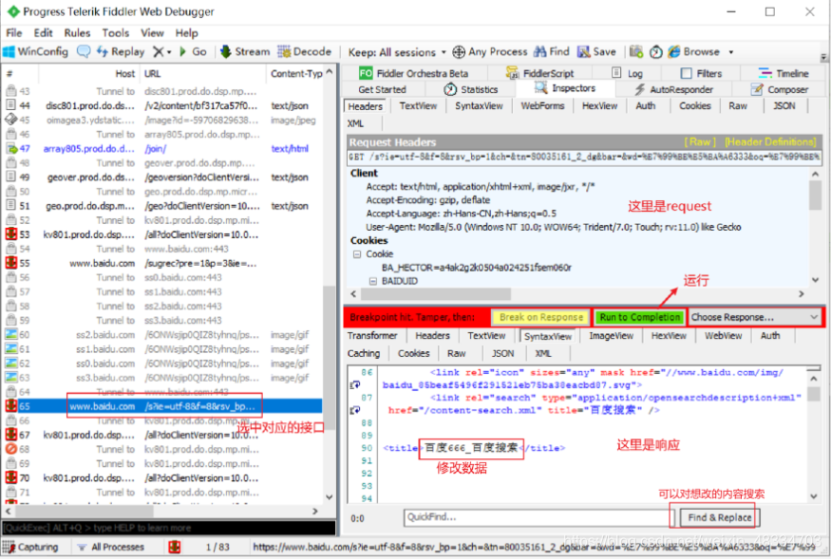Viewport: 831px width, 559px height.
Task: Collapse the Cookie tree node
Action: coord(357,253)
